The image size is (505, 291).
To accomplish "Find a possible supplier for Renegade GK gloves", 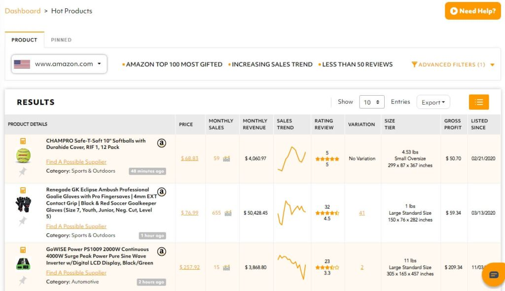I will (76, 226).
